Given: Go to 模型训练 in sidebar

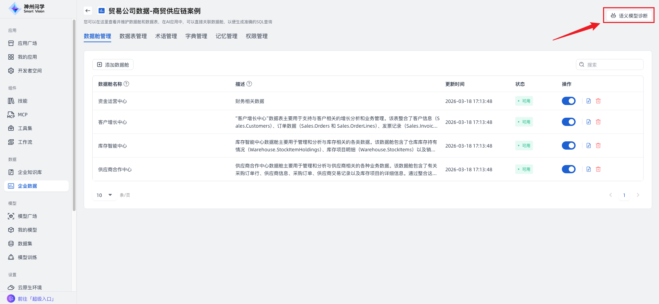Looking at the screenshot, I should pos(27,257).
